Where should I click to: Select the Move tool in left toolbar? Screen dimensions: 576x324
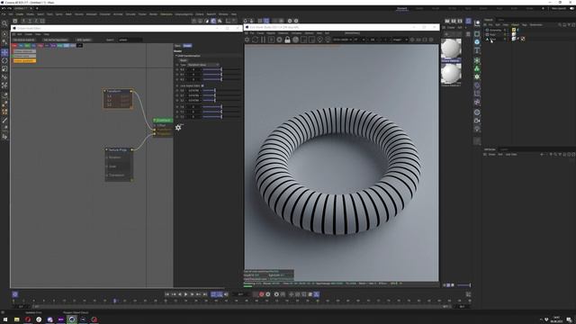[x=4, y=52]
